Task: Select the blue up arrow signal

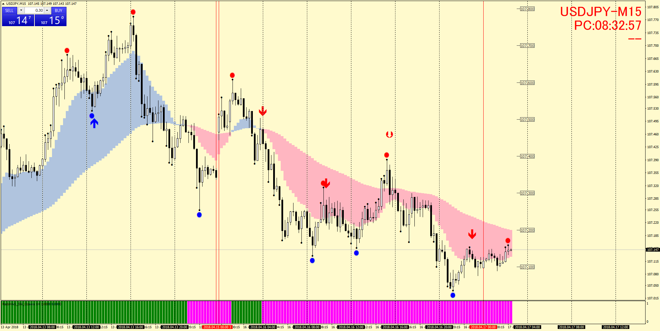Action: 94,123
